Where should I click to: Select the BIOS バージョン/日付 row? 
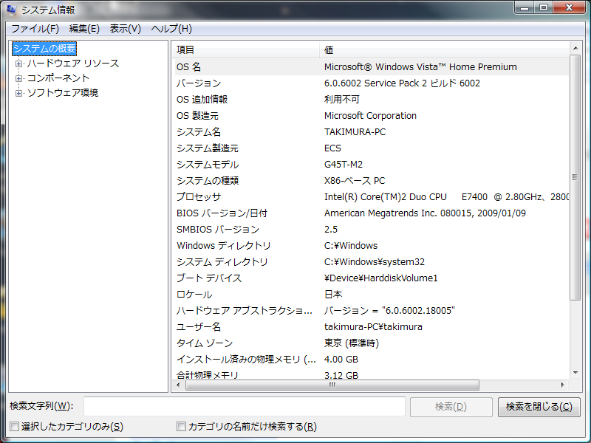point(371,213)
